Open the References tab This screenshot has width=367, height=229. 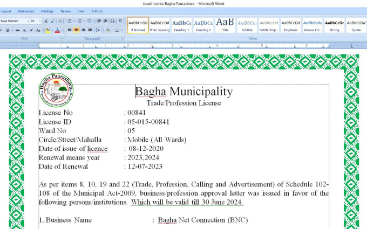click(26, 11)
